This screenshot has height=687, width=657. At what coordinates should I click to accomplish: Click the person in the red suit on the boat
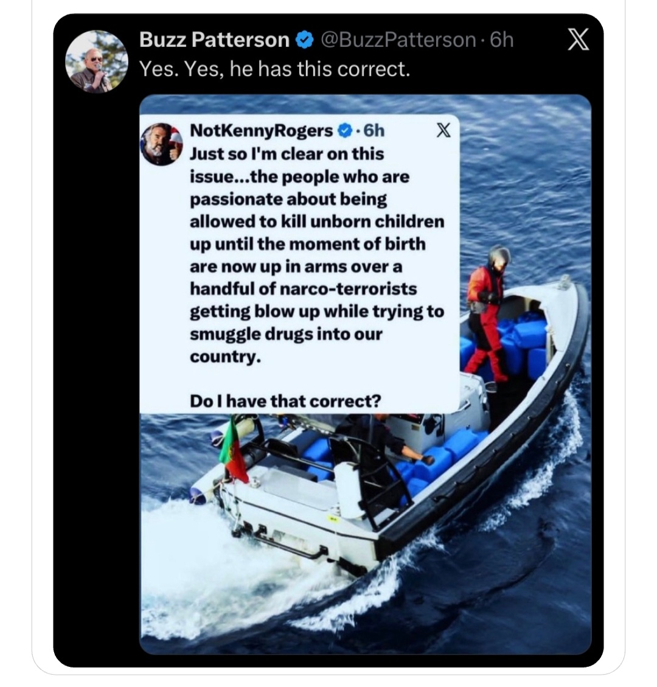click(x=486, y=313)
